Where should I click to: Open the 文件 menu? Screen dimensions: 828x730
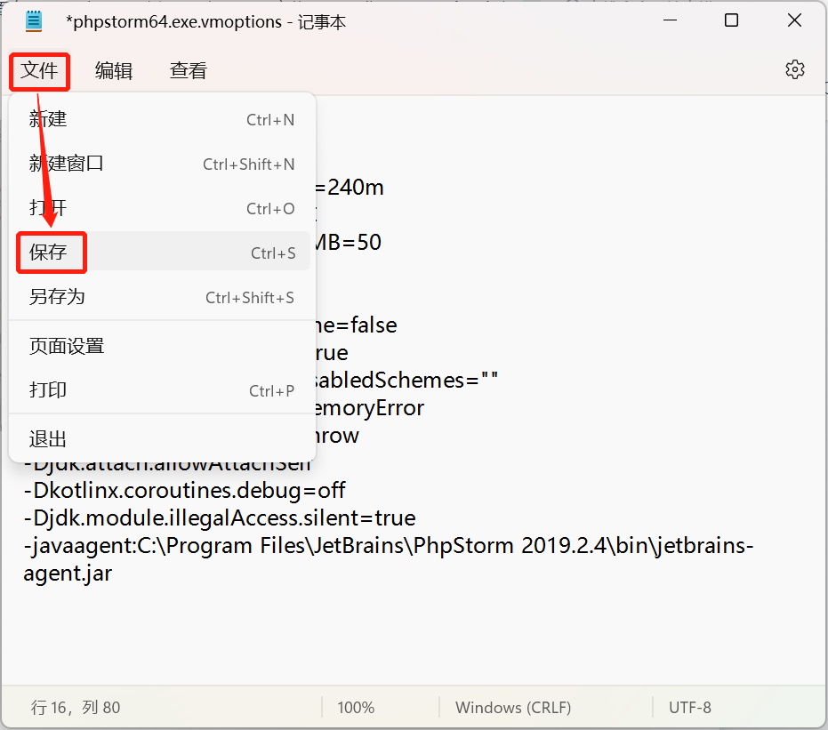(x=40, y=71)
